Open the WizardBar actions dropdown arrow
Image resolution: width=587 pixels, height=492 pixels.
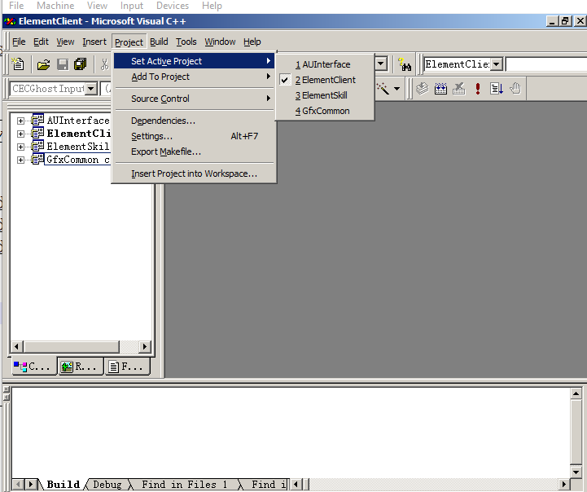click(x=396, y=89)
